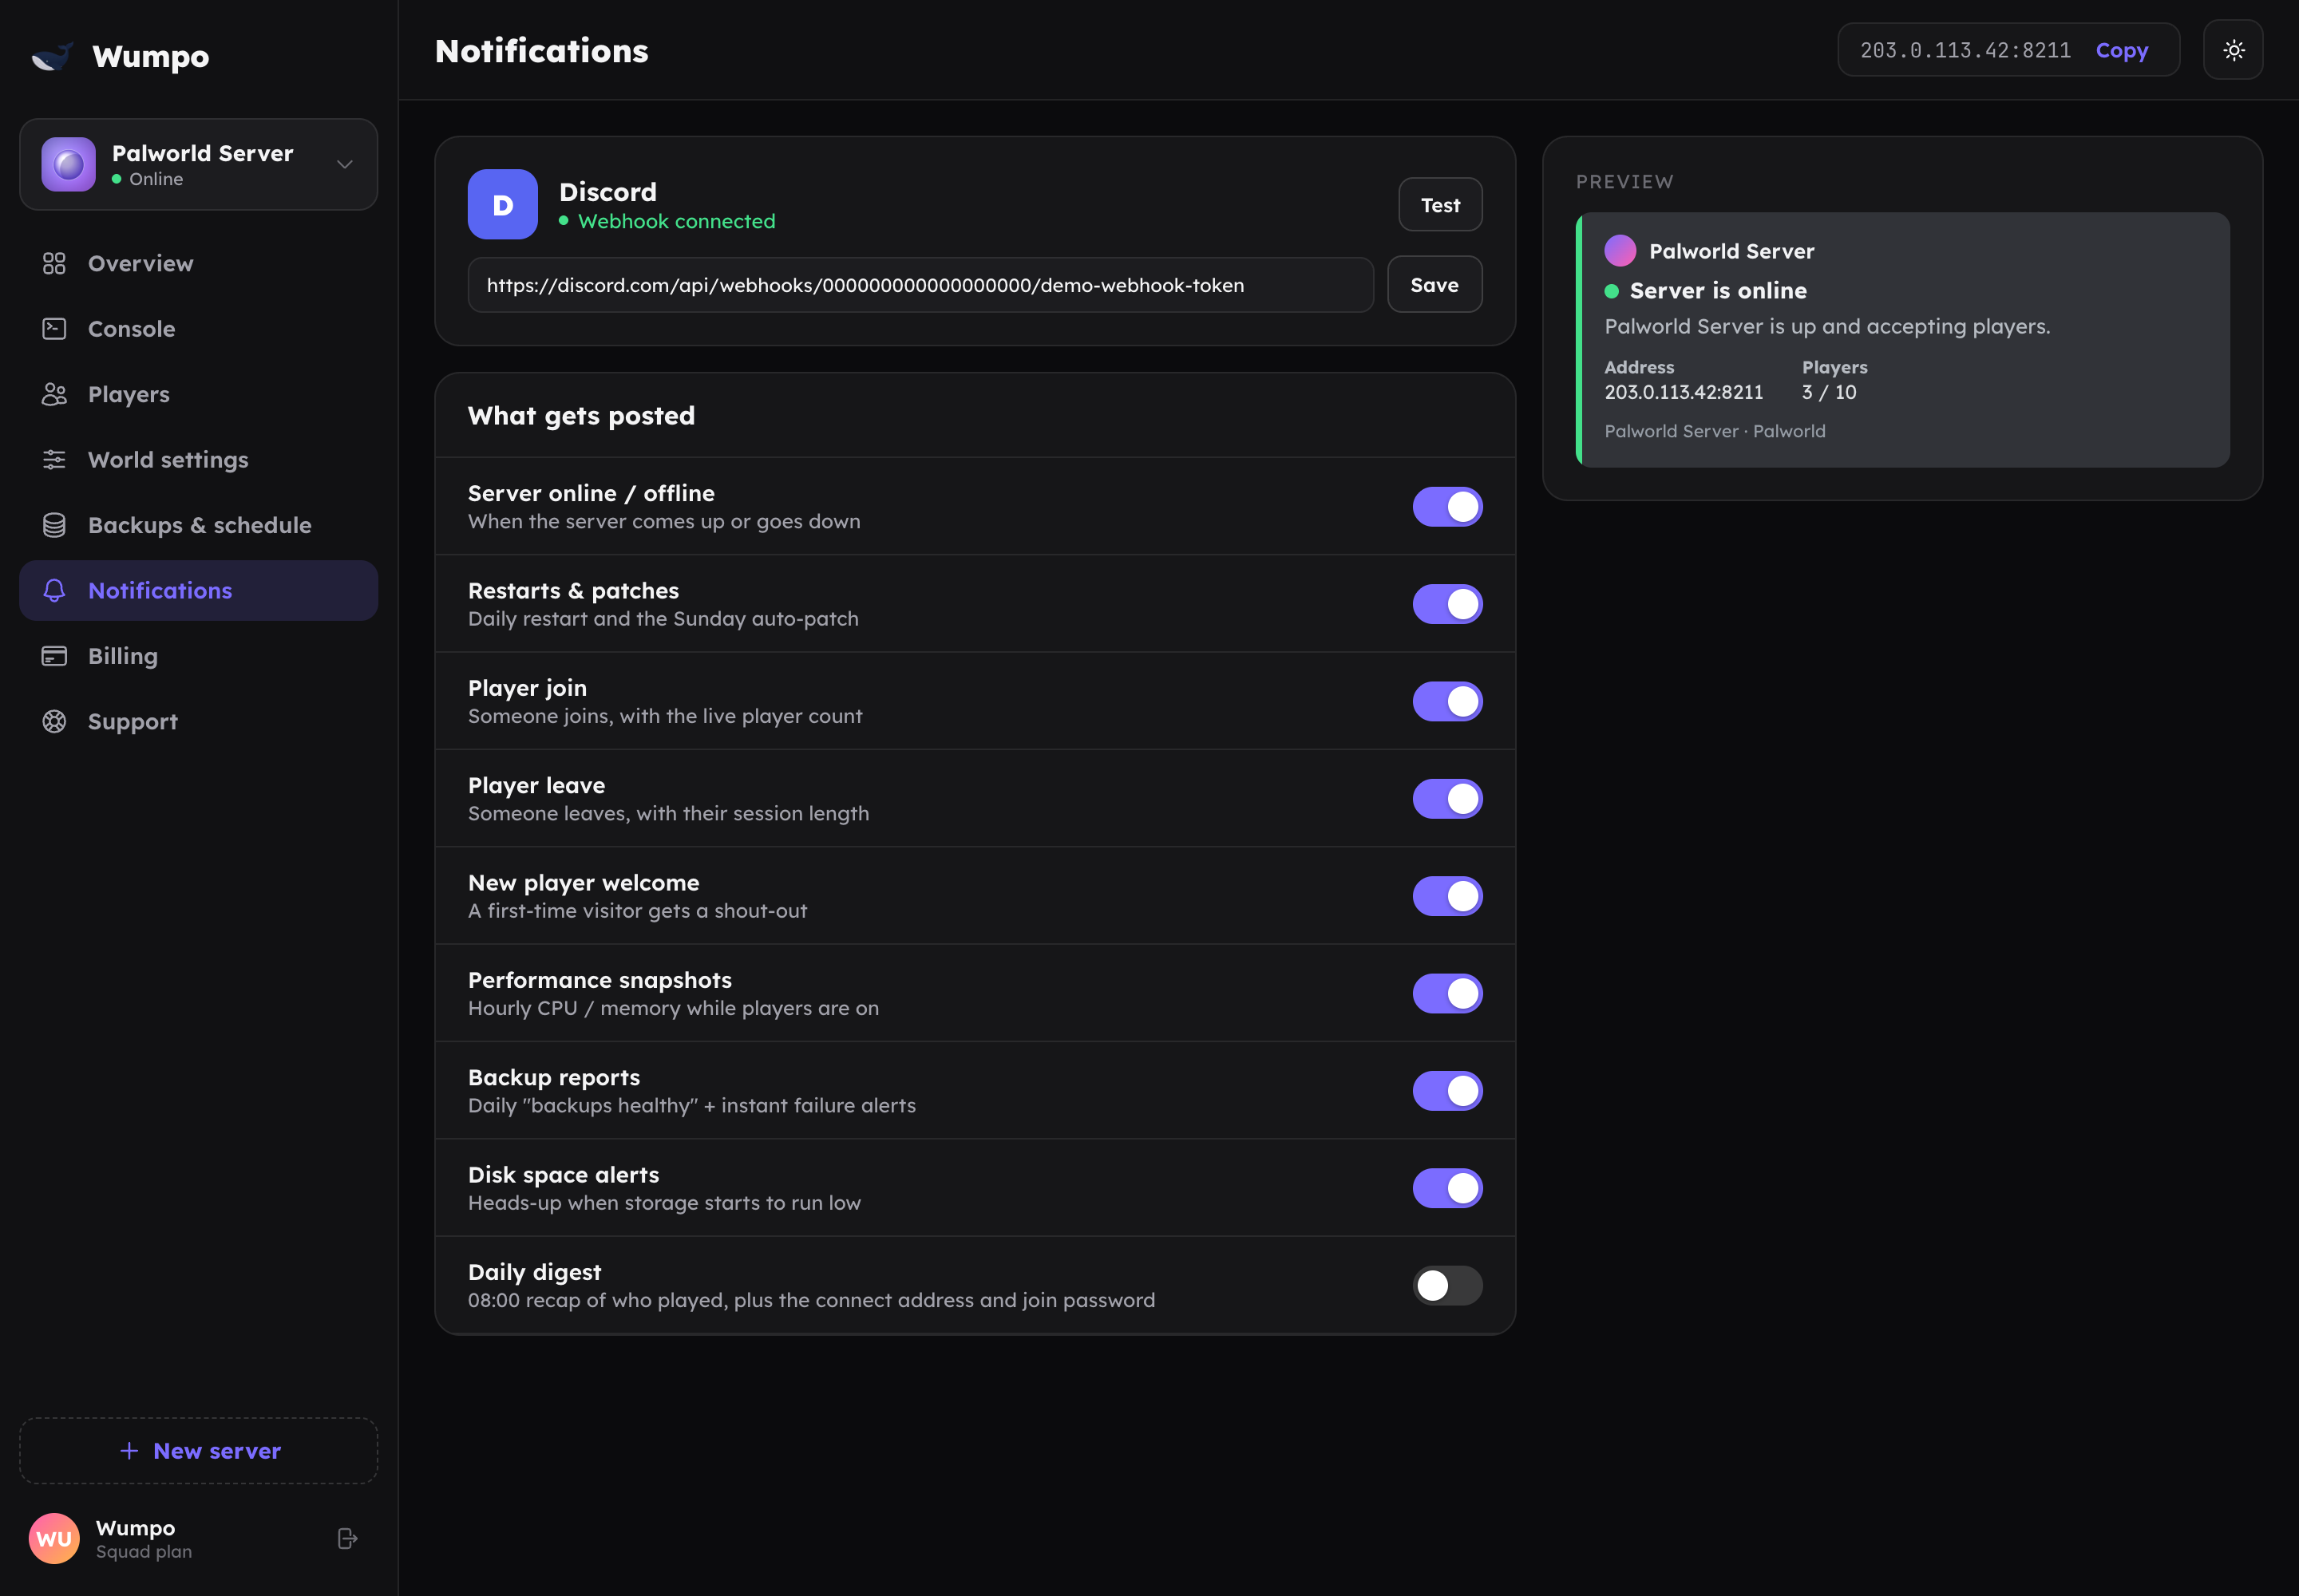2299x1596 pixels.
Task: Toggle Disk space alerts
Action: [1446, 1188]
